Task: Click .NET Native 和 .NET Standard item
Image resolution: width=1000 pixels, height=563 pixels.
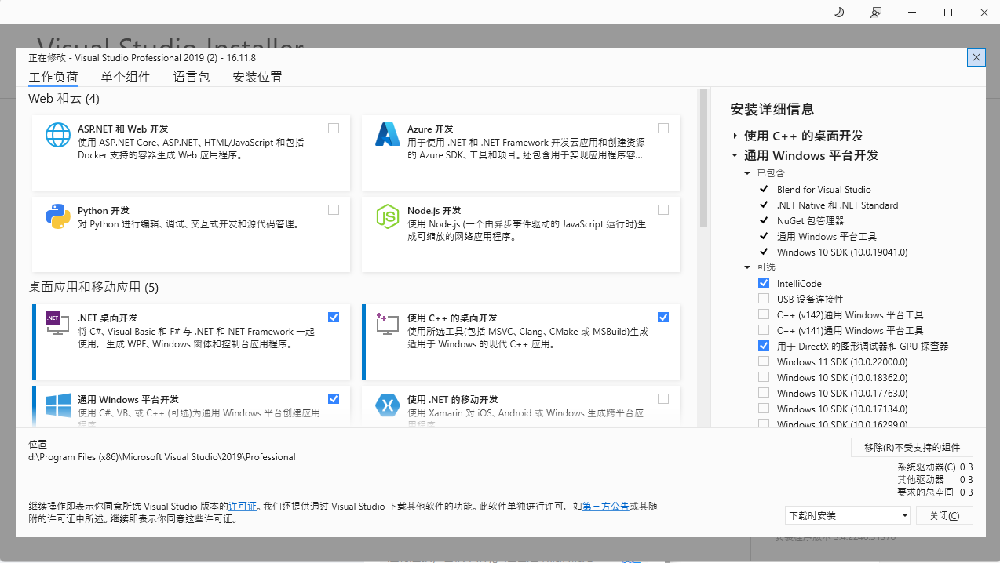Action: (838, 205)
